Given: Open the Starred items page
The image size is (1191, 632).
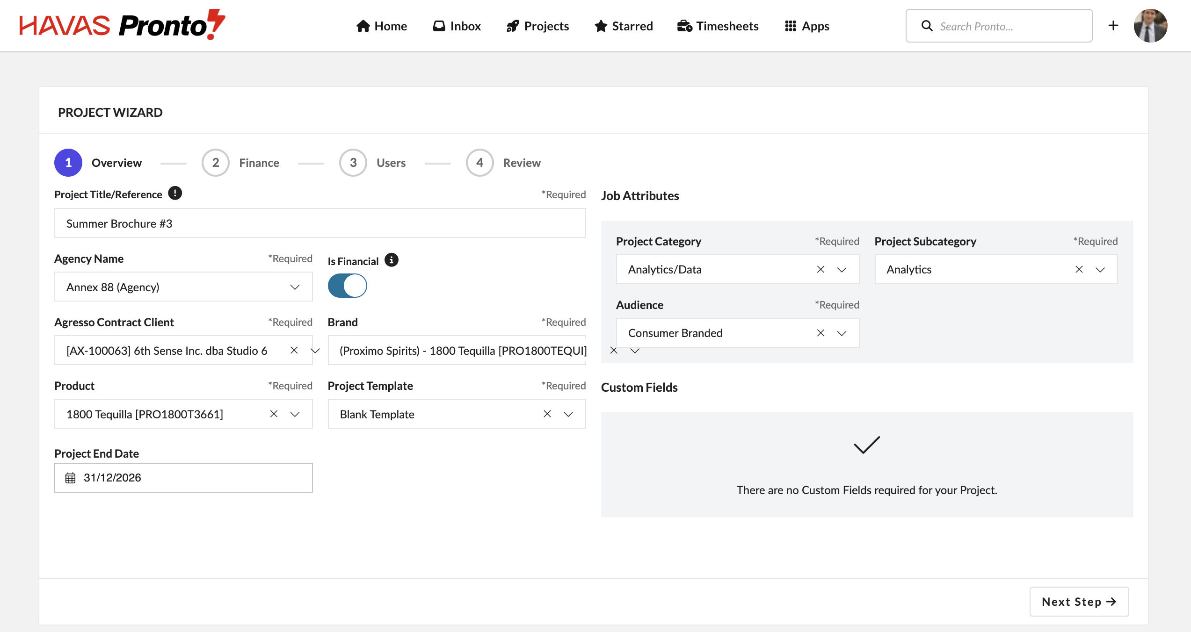Looking at the screenshot, I should point(624,26).
